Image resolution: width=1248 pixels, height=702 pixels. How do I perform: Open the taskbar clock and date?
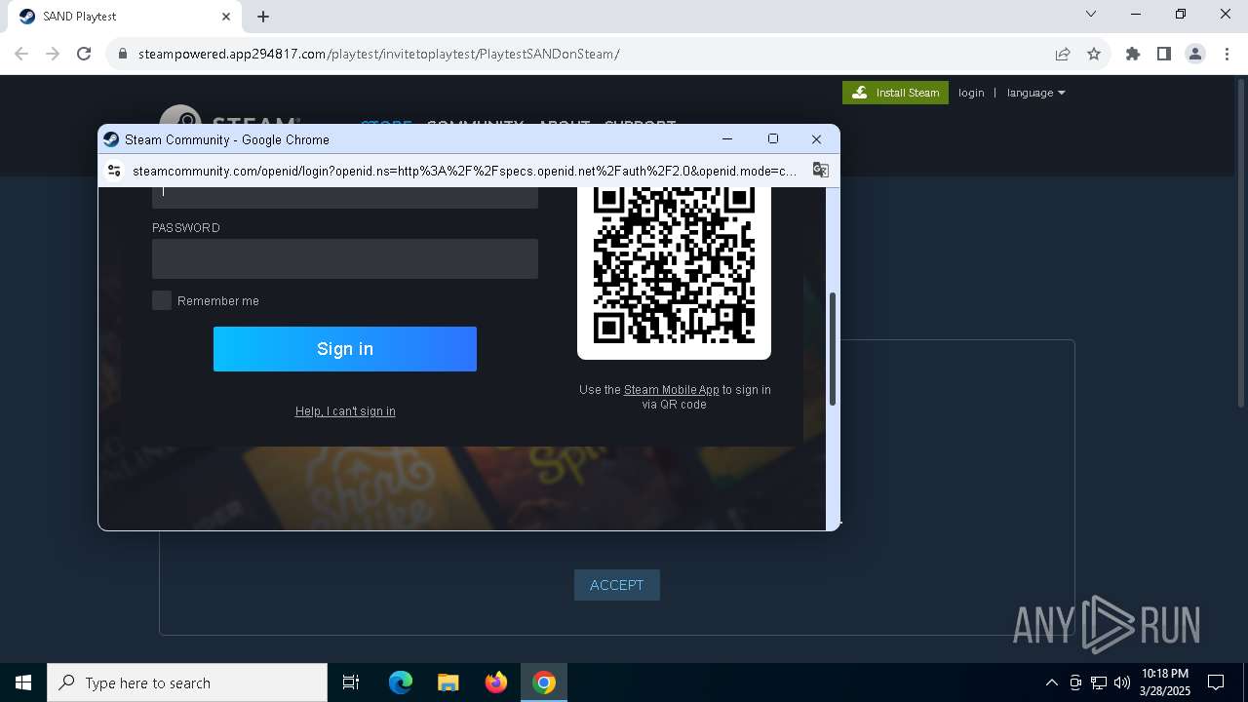click(x=1165, y=682)
